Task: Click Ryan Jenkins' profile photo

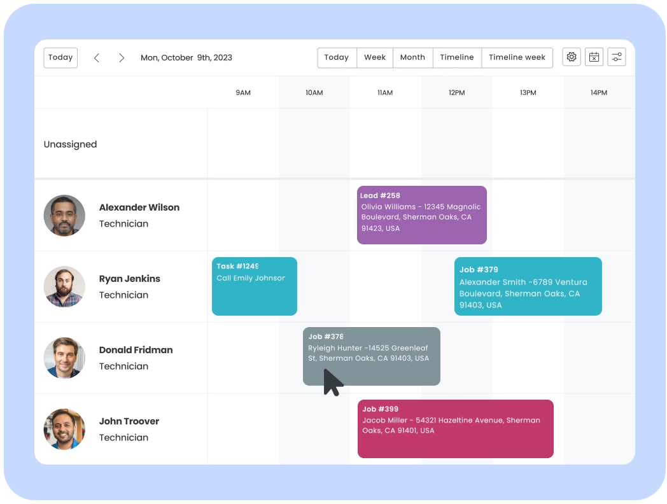Action: (64, 286)
